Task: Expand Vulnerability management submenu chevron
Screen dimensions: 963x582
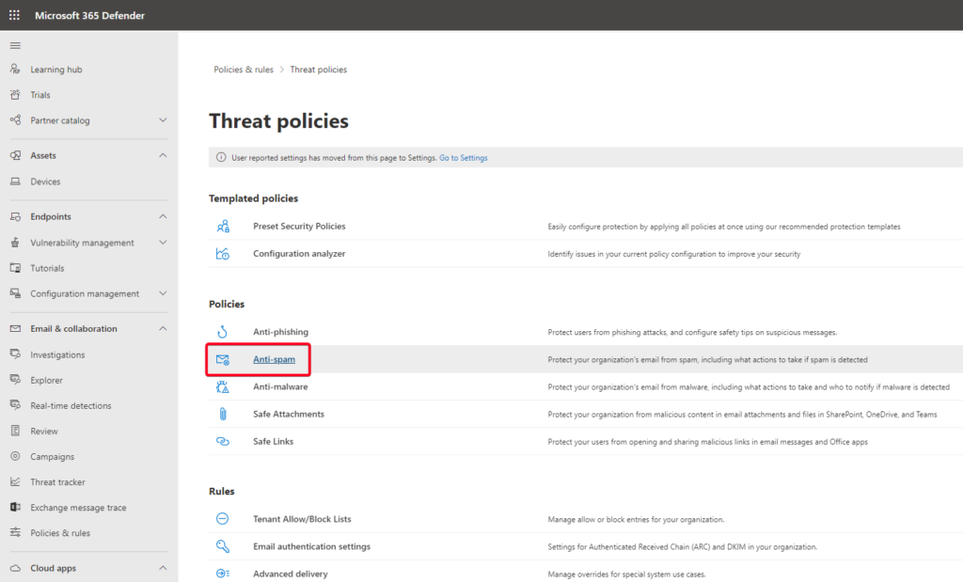Action: [x=163, y=243]
